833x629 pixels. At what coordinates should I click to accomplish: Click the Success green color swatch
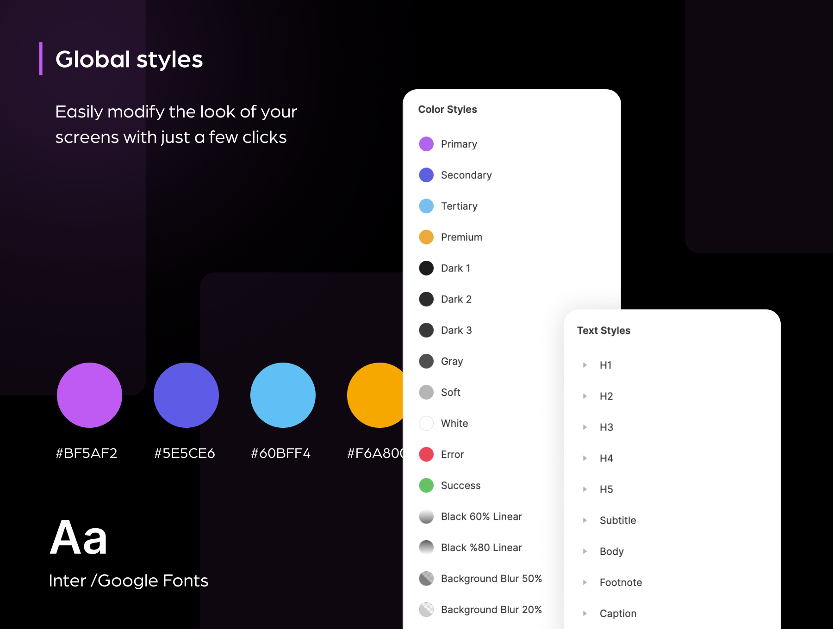(426, 485)
